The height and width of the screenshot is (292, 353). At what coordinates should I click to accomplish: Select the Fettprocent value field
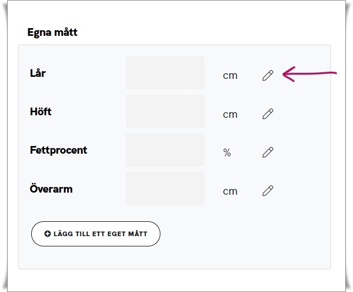(165, 150)
